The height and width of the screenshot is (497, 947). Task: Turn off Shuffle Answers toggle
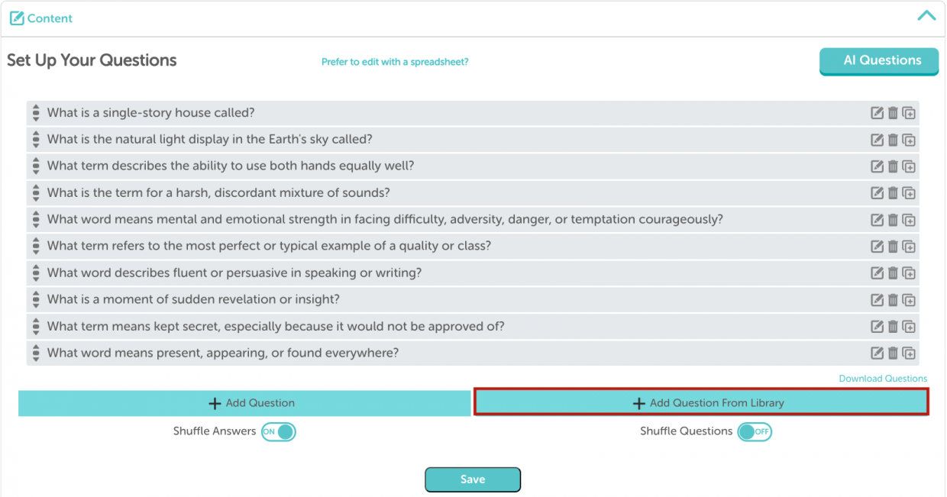tap(278, 432)
